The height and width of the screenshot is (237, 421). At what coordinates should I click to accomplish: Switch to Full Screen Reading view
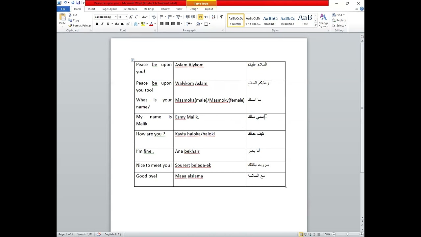(x=306, y=234)
